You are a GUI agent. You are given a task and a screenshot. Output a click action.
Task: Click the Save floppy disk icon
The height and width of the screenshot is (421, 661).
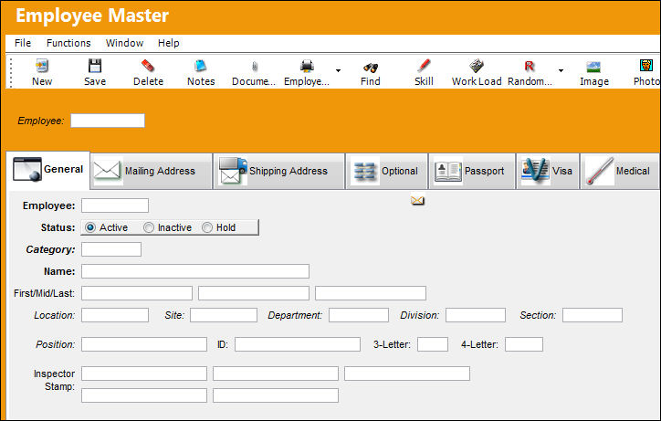click(x=95, y=67)
